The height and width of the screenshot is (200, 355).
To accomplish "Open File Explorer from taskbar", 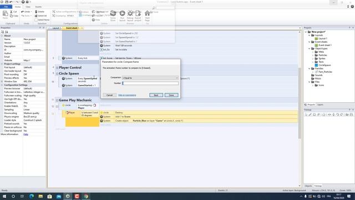I will [40, 196].
